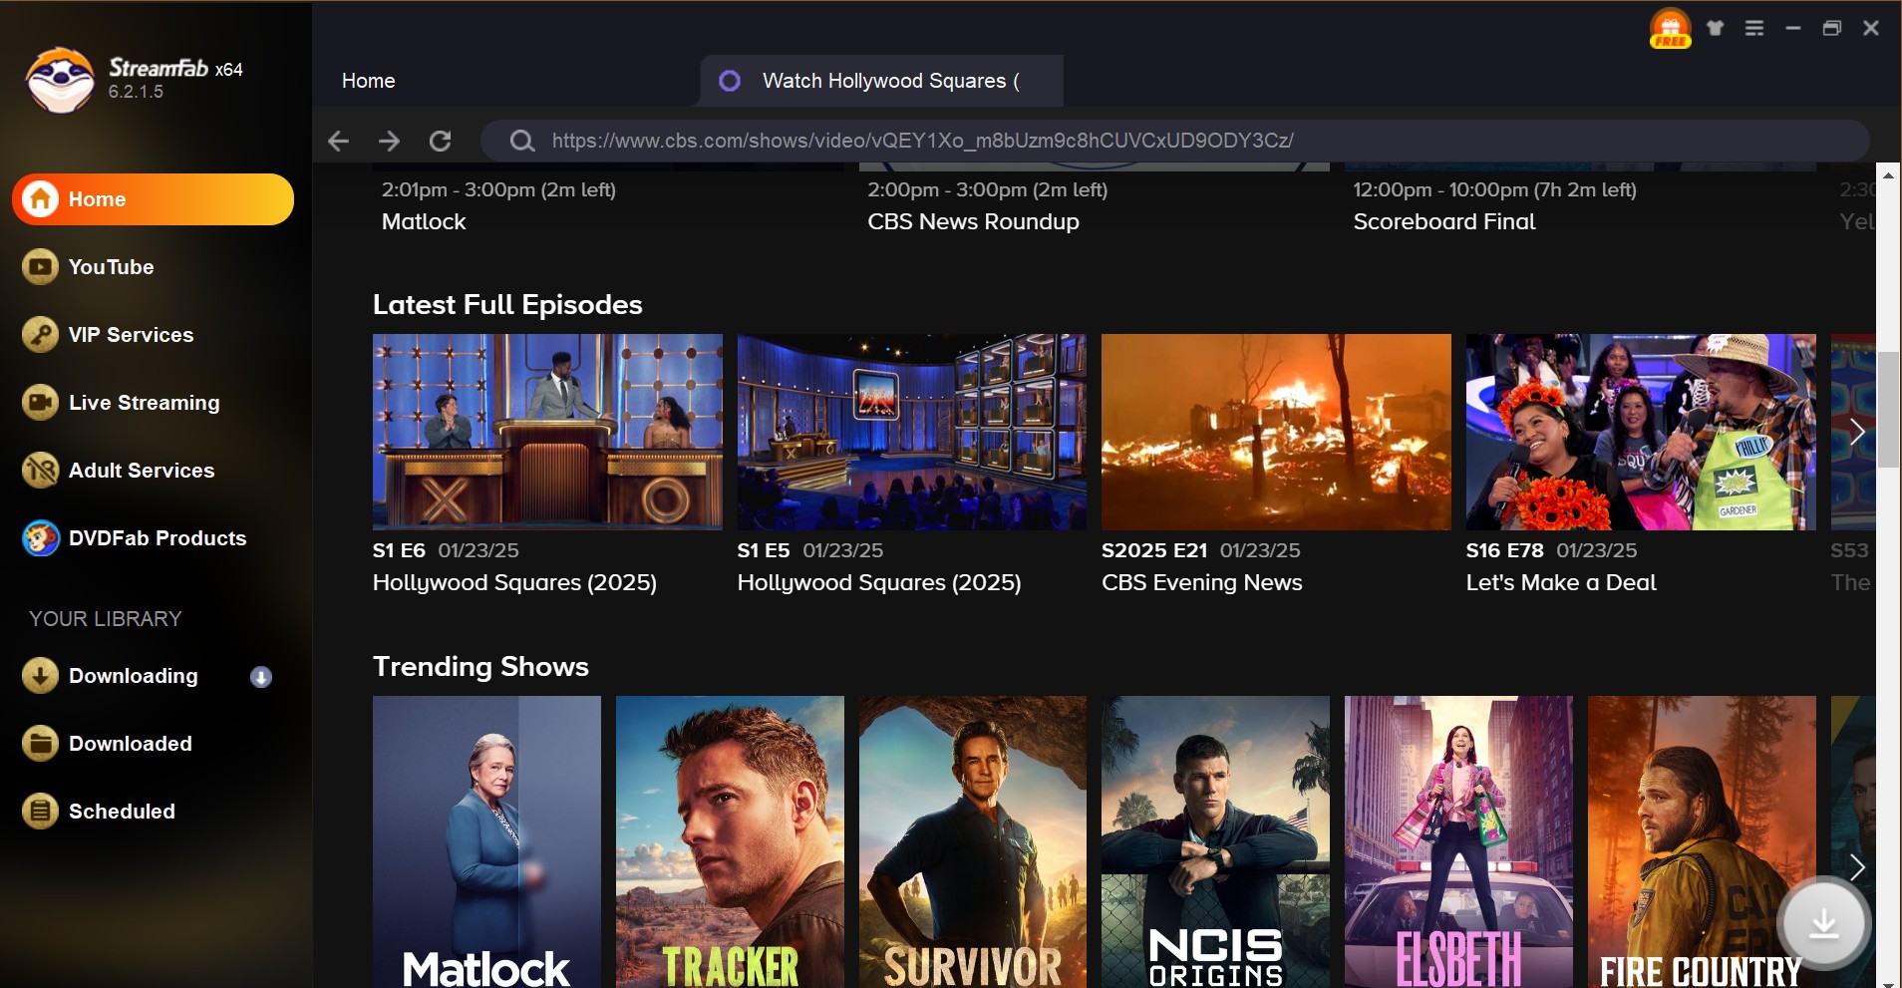Open Let's Make a Deal thumbnail
The image size is (1902, 988).
click(1641, 432)
